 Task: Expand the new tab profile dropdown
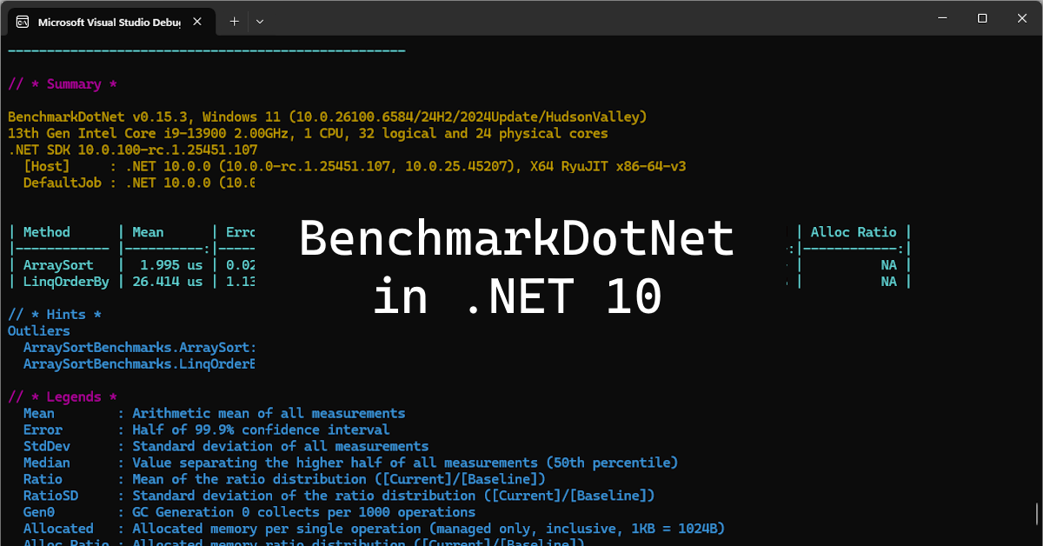pos(259,22)
